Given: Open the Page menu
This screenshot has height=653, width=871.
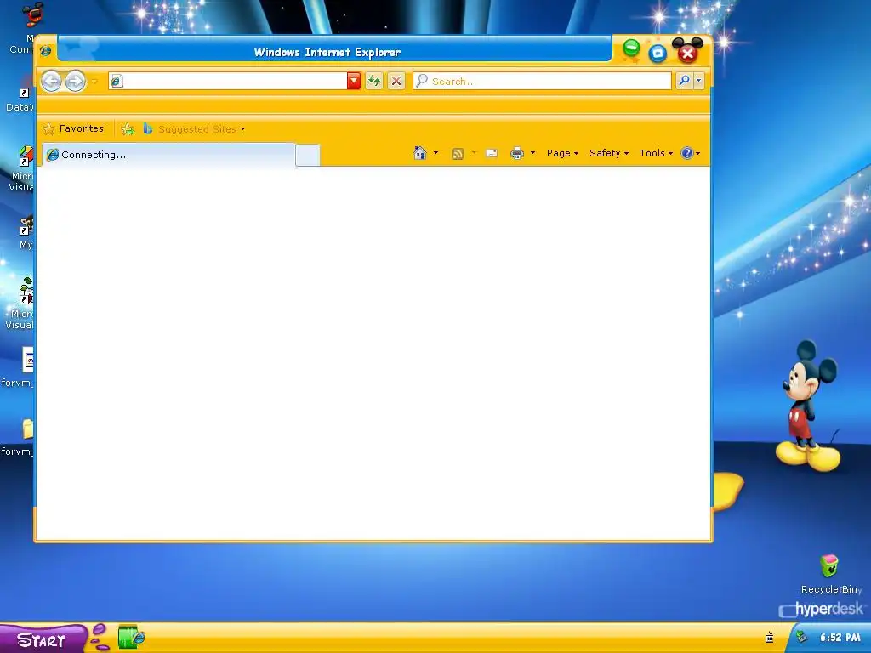Looking at the screenshot, I should (x=562, y=153).
